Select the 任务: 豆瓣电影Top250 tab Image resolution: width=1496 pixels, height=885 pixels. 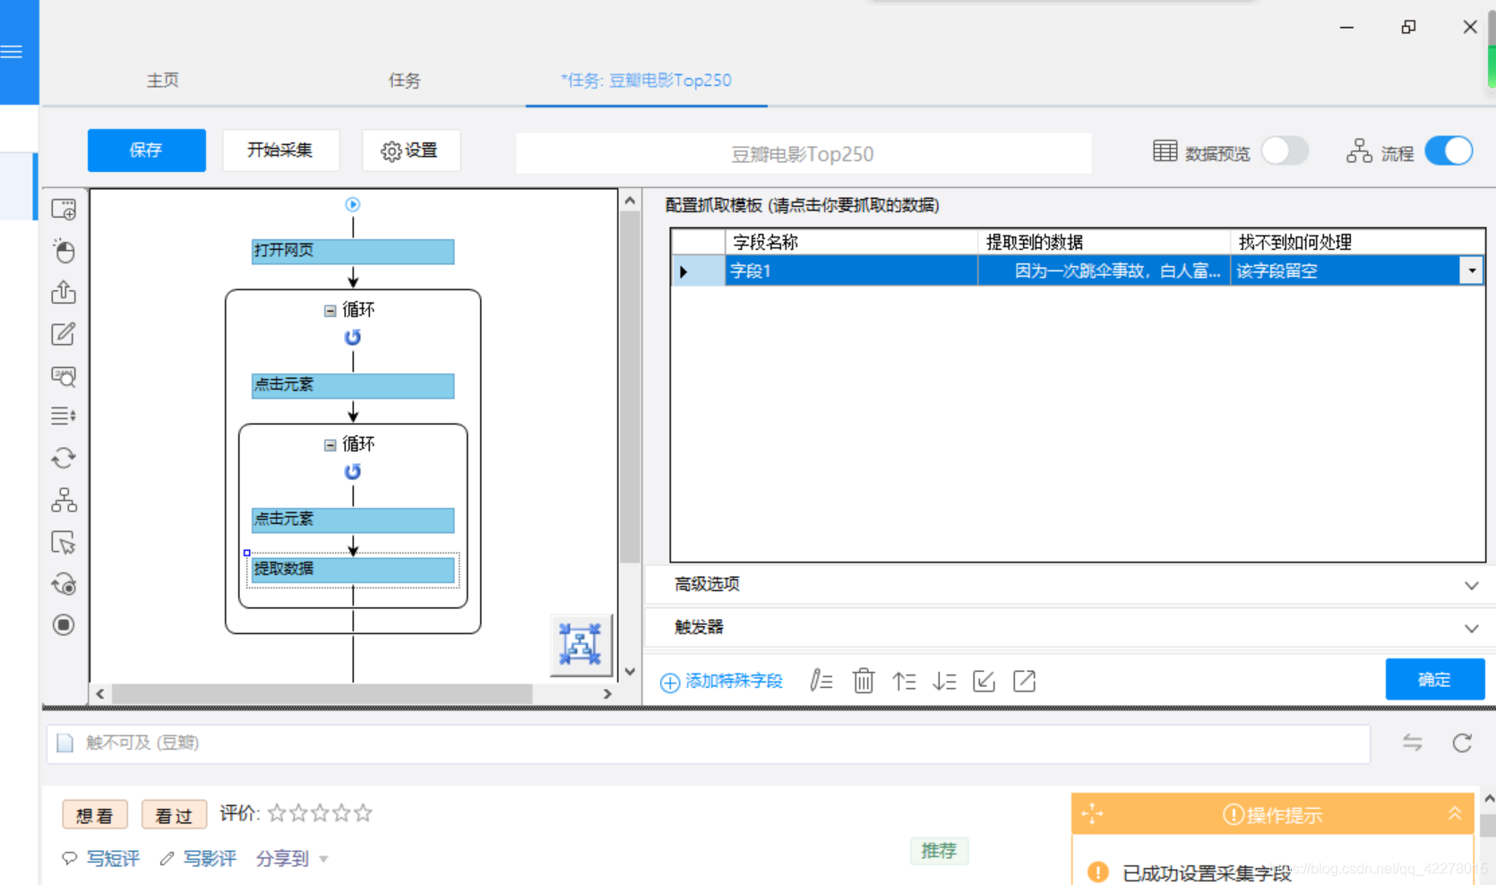click(x=646, y=81)
